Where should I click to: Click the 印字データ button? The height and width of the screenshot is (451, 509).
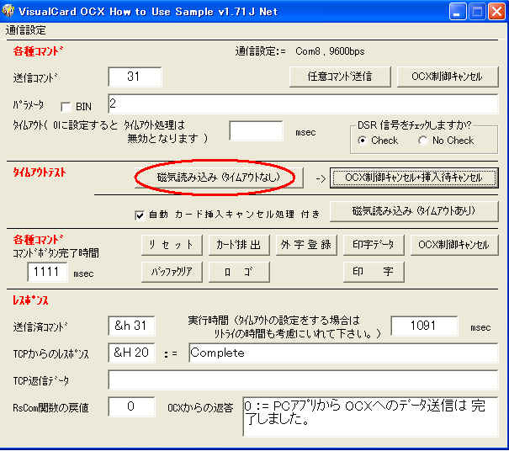pos(374,245)
